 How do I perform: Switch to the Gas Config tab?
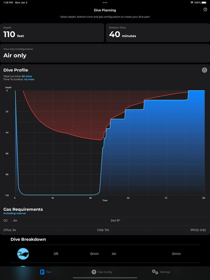[102, 272]
